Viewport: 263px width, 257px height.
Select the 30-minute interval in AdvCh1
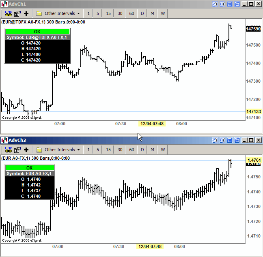pyautogui.click(x=120, y=13)
